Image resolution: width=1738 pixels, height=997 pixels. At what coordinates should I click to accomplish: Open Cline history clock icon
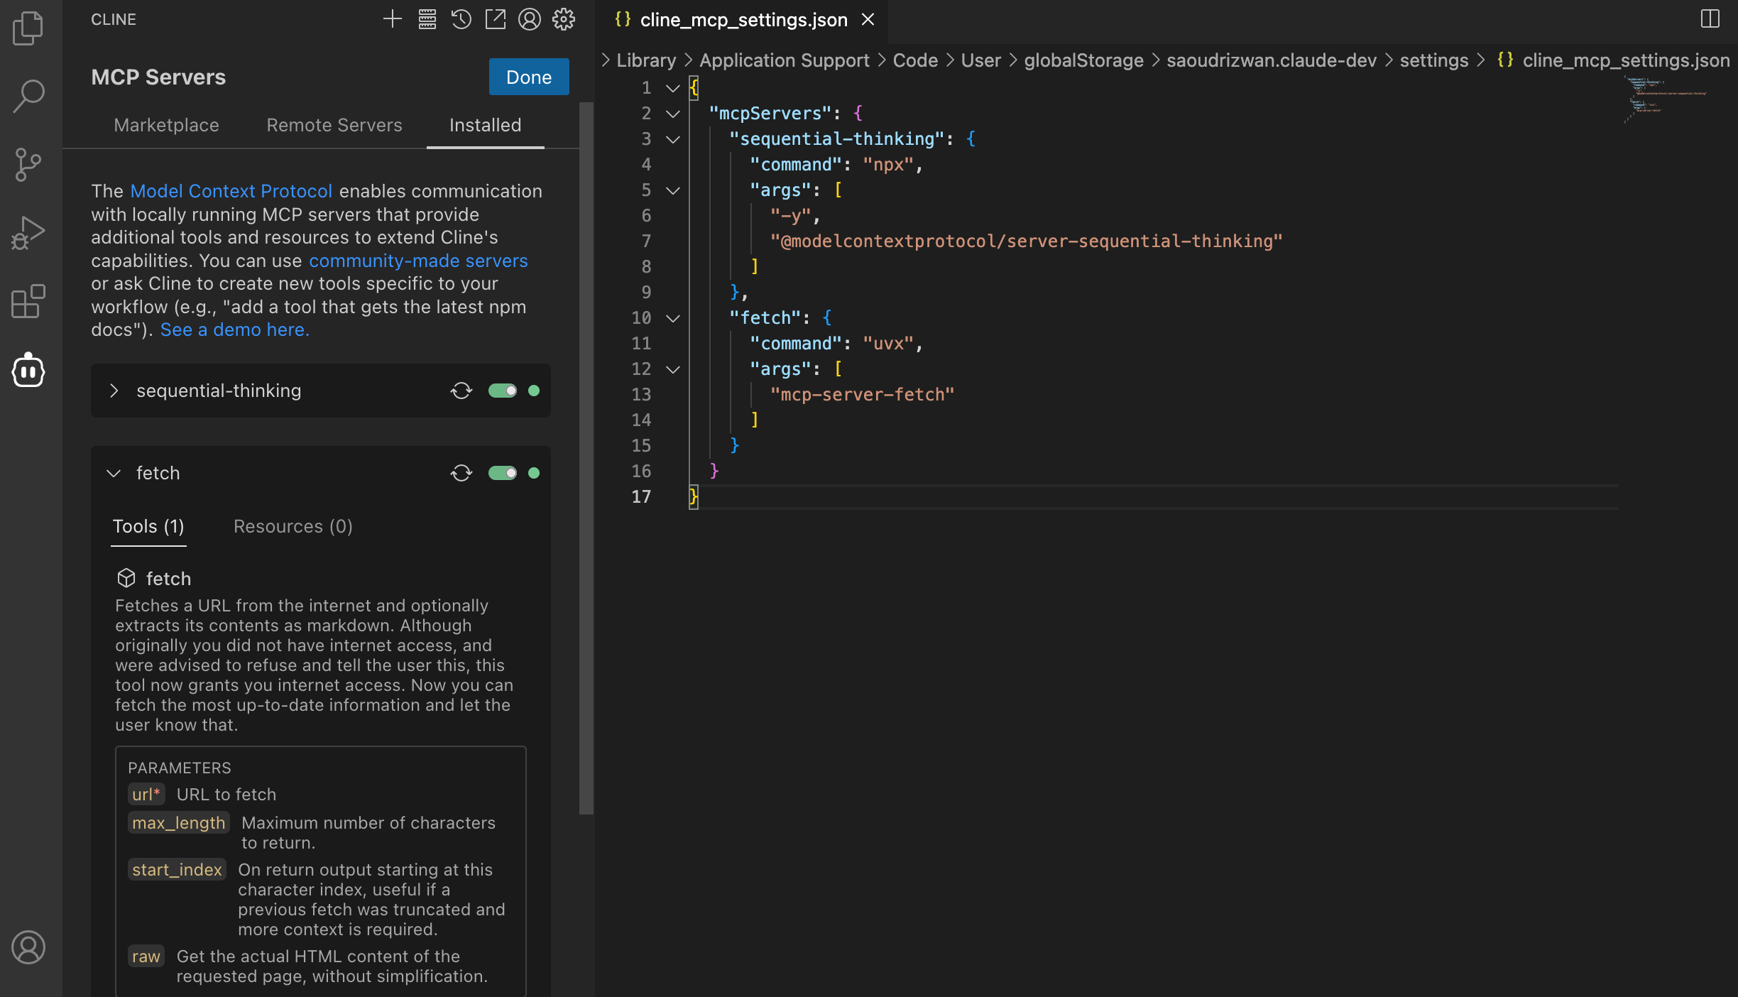point(461,19)
